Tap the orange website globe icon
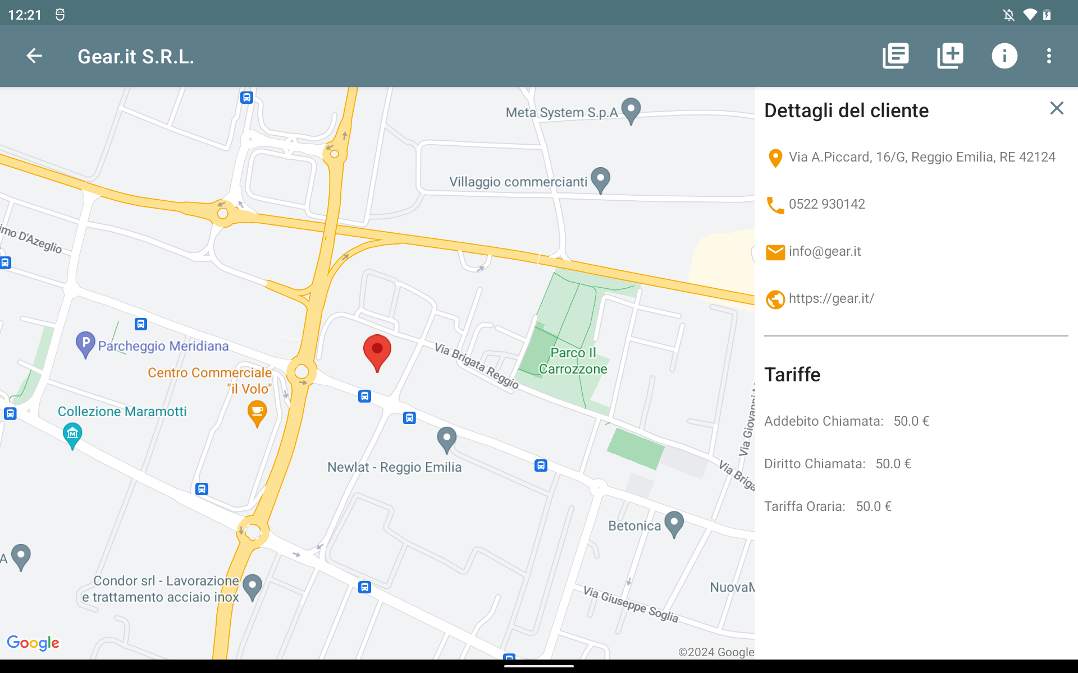 coord(775,299)
